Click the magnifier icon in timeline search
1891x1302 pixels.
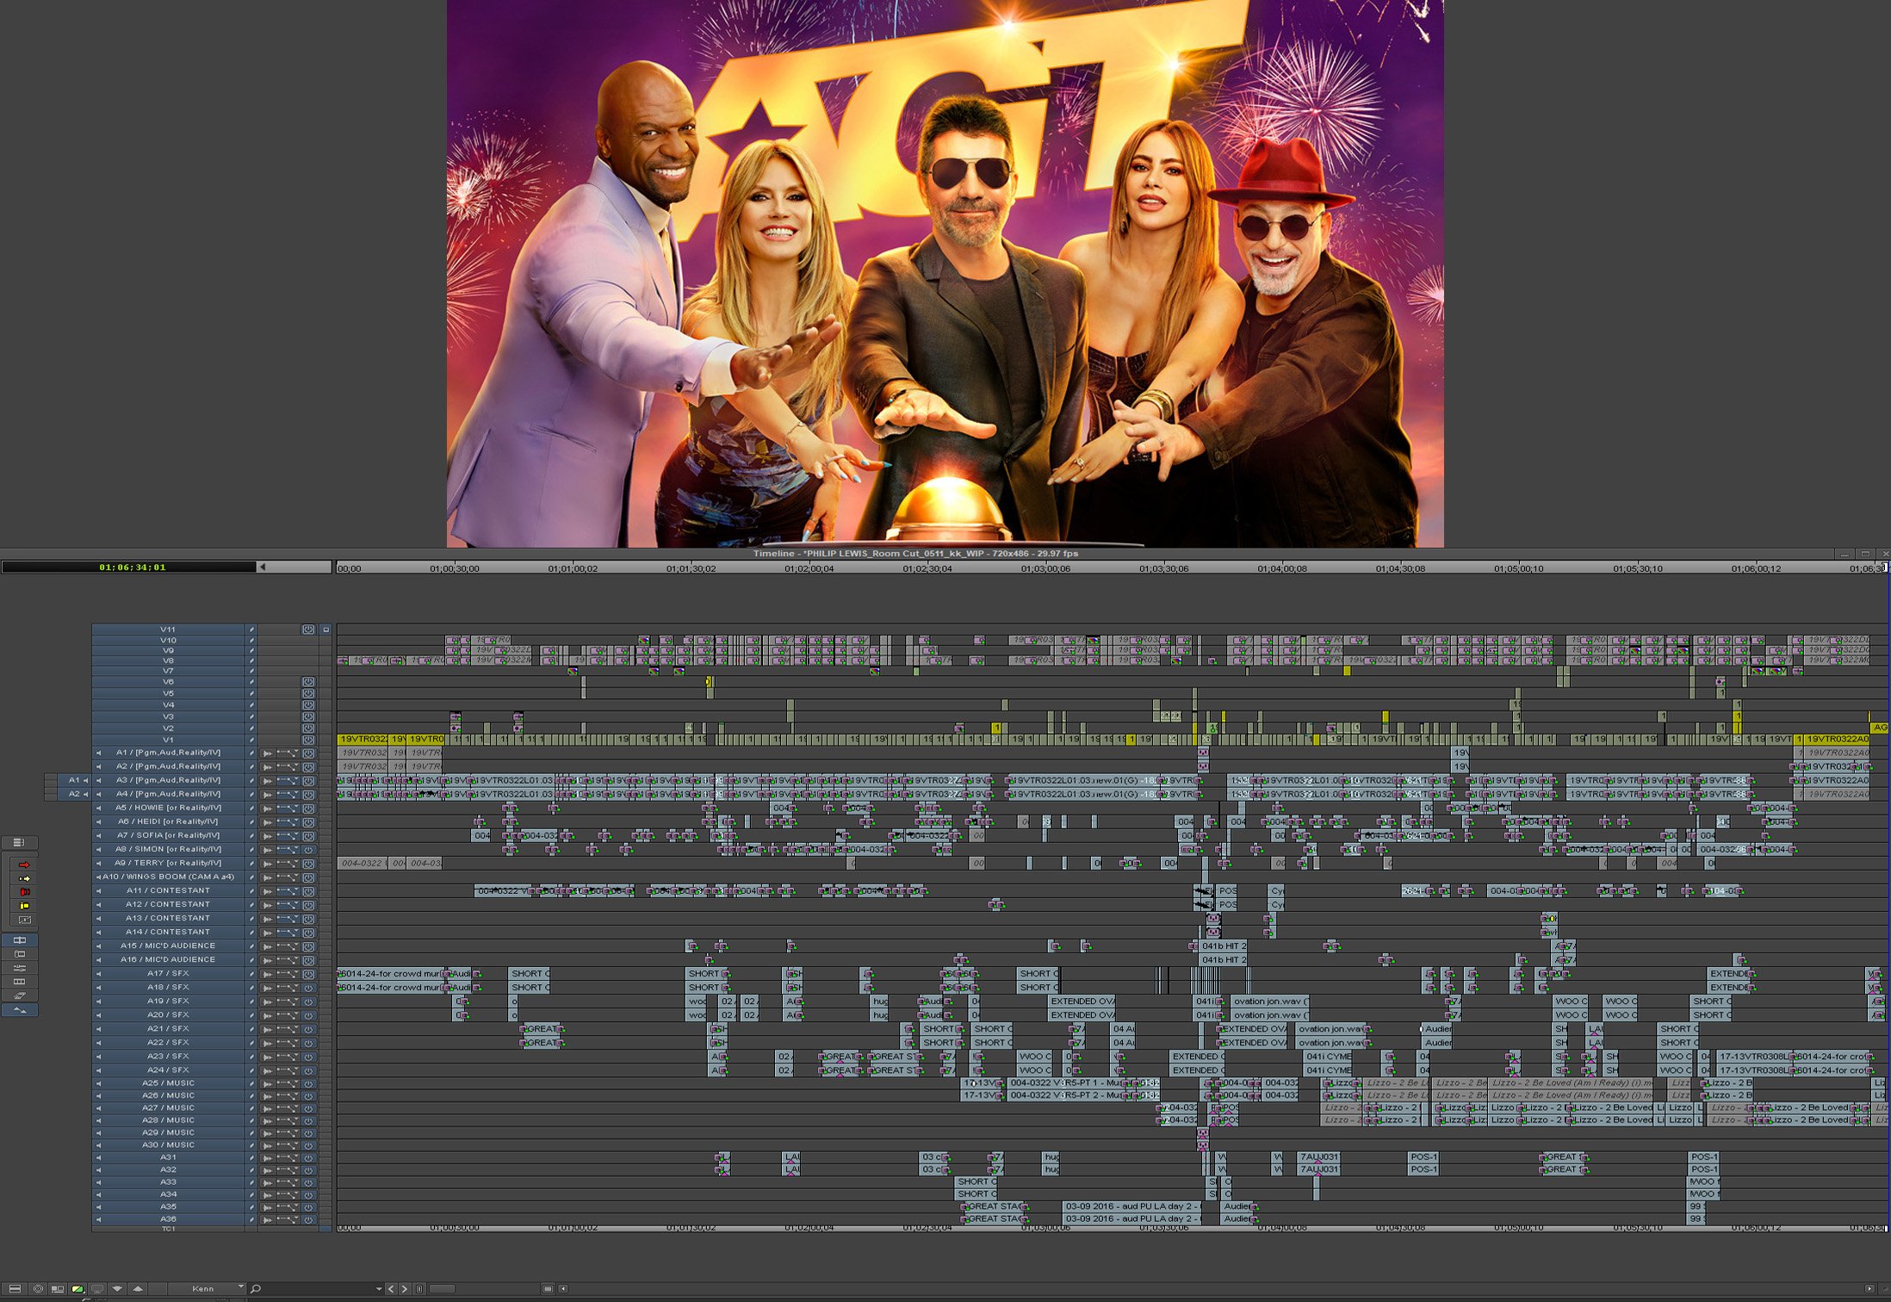256,1289
